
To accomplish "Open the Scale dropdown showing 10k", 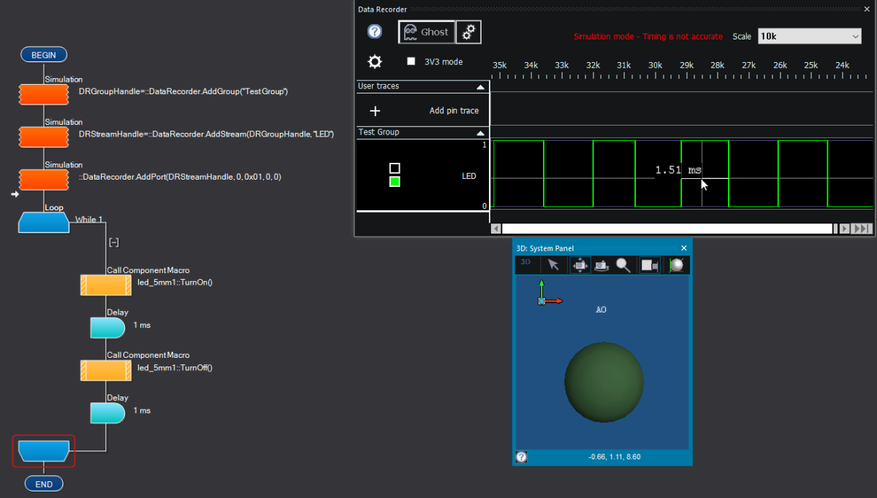I will pyautogui.click(x=810, y=37).
